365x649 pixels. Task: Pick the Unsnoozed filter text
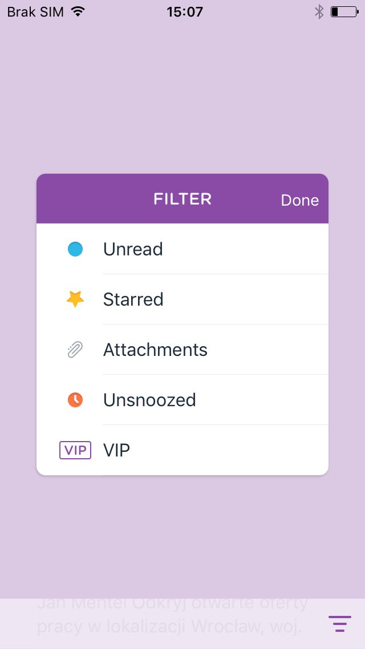[x=149, y=400]
